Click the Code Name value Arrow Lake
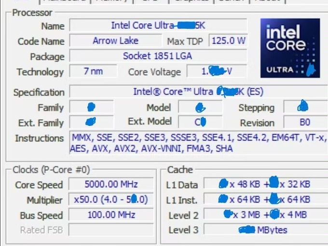 tap(115, 41)
